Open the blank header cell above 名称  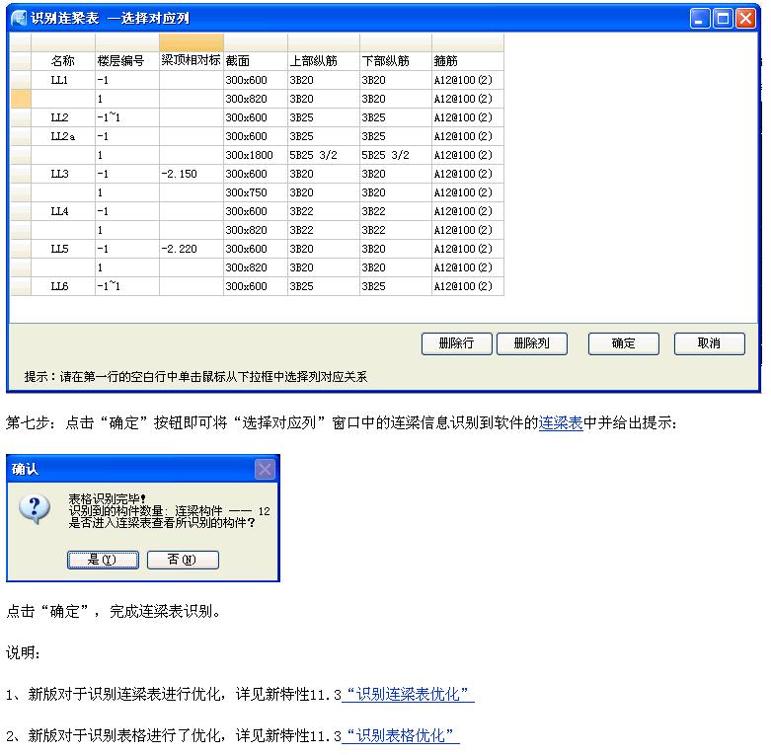click(x=63, y=42)
